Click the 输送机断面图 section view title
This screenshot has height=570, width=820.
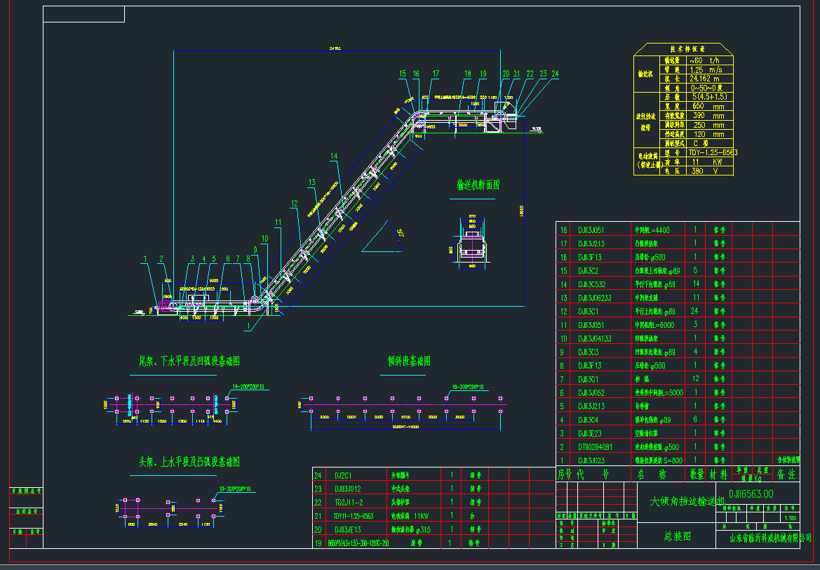pos(478,185)
